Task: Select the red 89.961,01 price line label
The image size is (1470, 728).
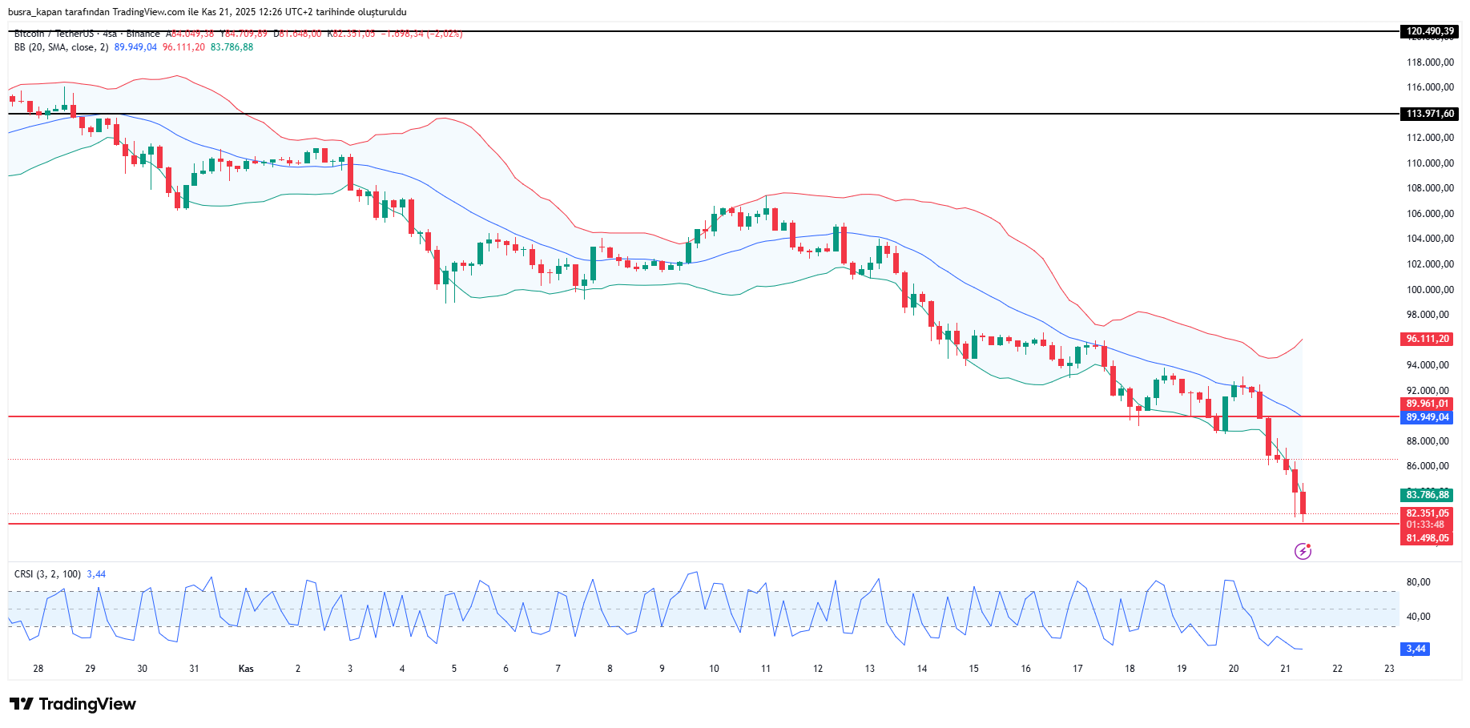Action: 1427,404
